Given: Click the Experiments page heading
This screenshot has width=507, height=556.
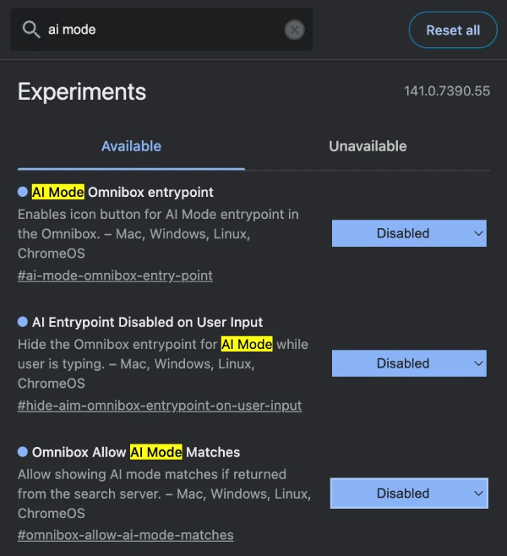Looking at the screenshot, I should [82, 91].
